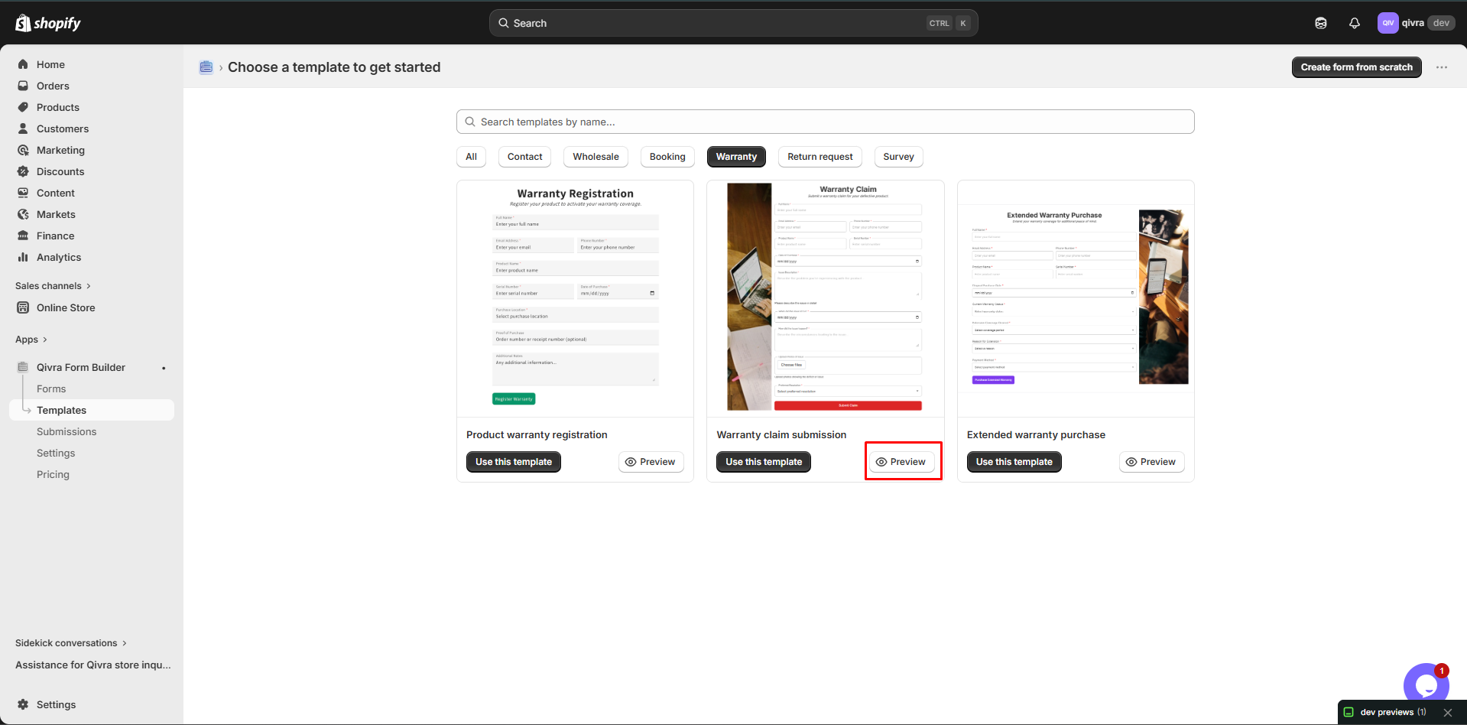Open Templates in the sidebar

click(92, 410)
